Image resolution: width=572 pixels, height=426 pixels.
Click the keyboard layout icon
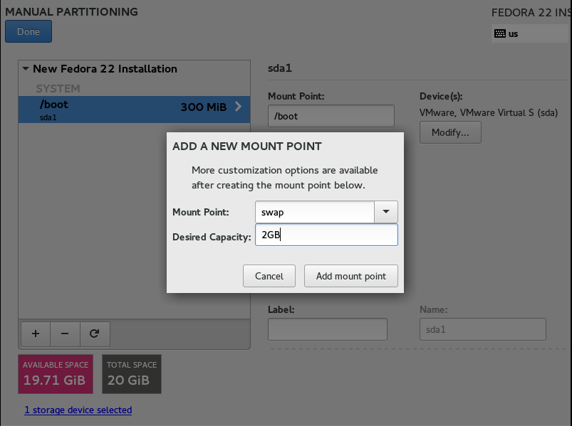coord(500,34)
